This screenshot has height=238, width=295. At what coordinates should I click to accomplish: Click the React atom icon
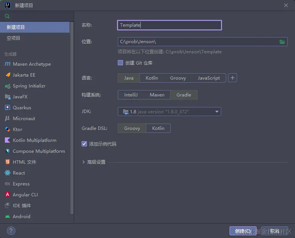[x=8, y=173]
